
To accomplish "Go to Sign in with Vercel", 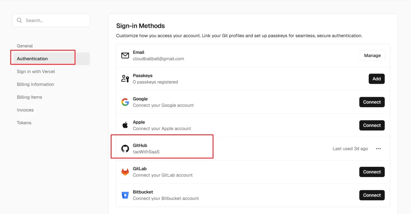I will pos(36,72).
